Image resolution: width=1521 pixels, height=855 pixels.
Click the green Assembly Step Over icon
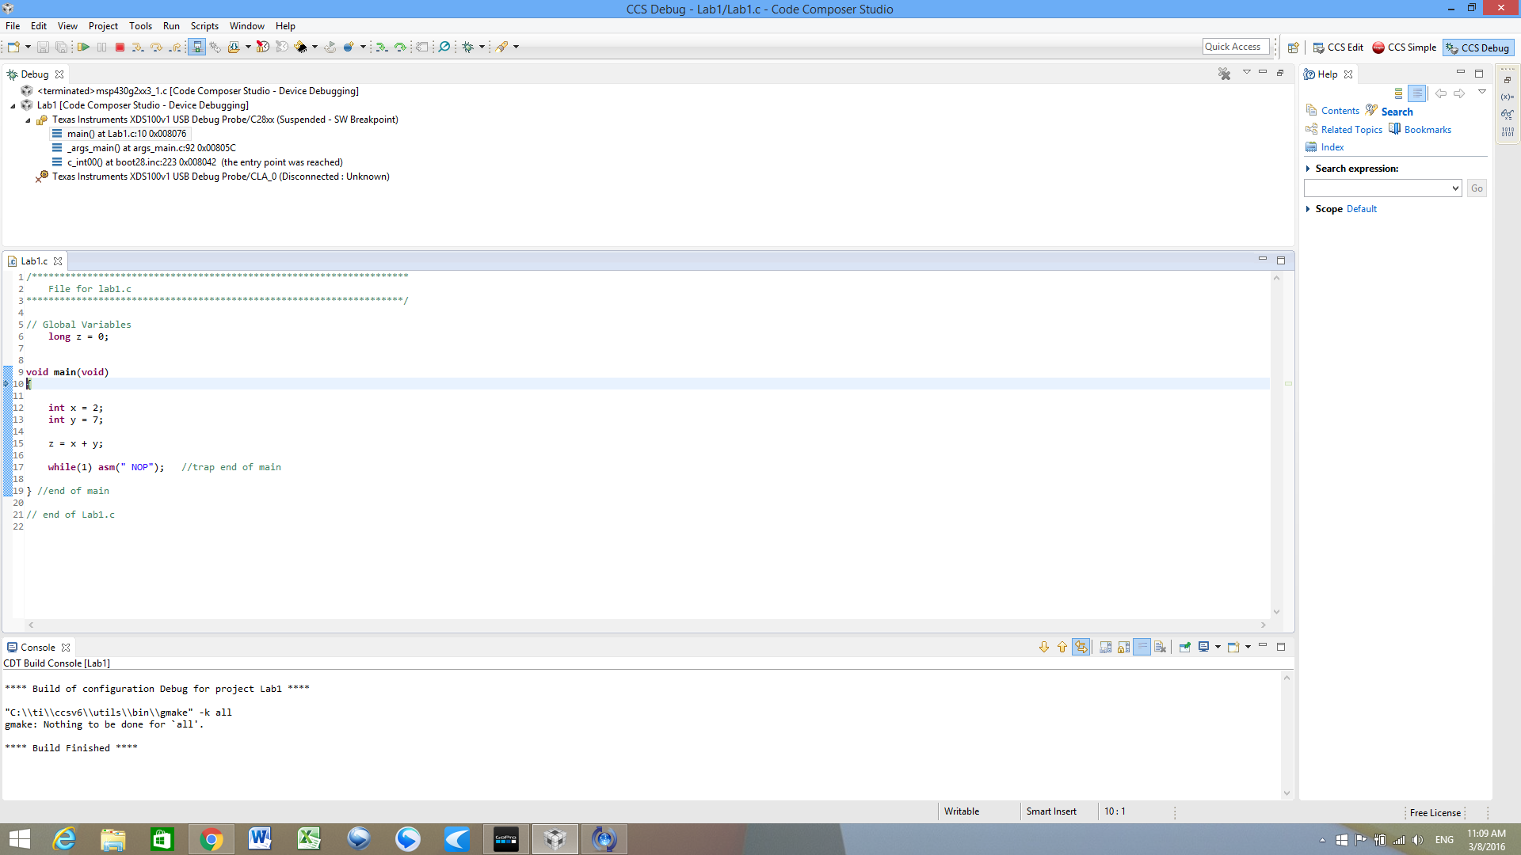tap(401, 47)
